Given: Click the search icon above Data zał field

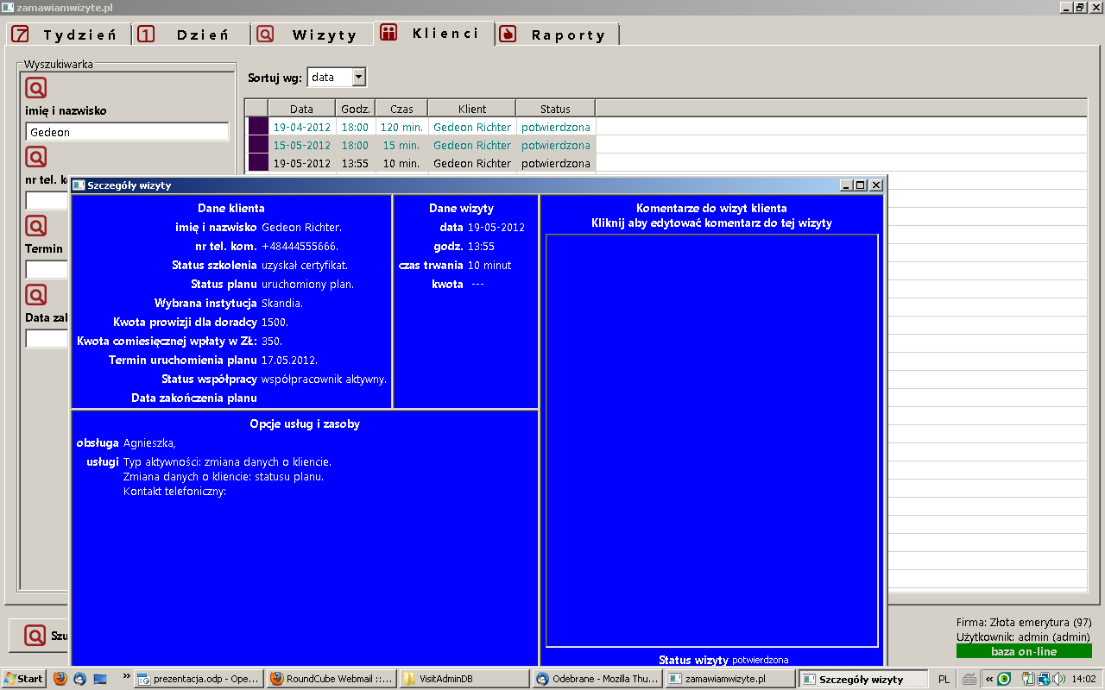Looking at the screenshot, I should pos(35,295).
